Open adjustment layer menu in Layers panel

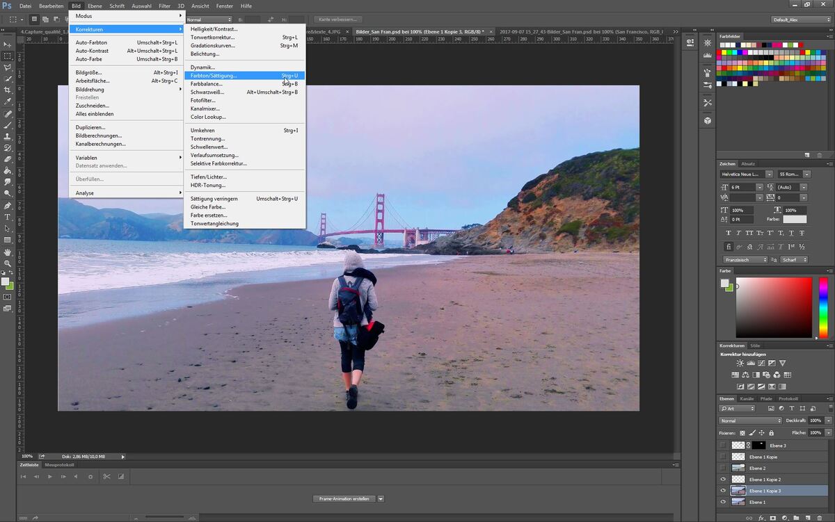(785, 518)
